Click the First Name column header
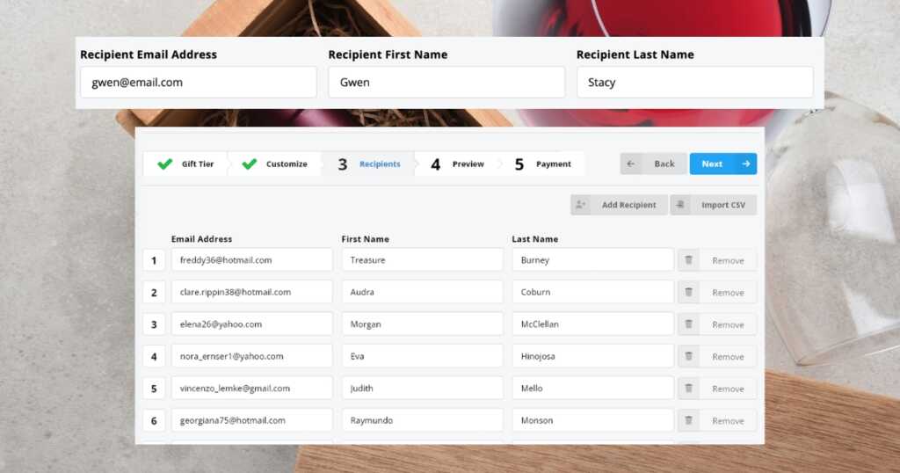 pos(365,239)
